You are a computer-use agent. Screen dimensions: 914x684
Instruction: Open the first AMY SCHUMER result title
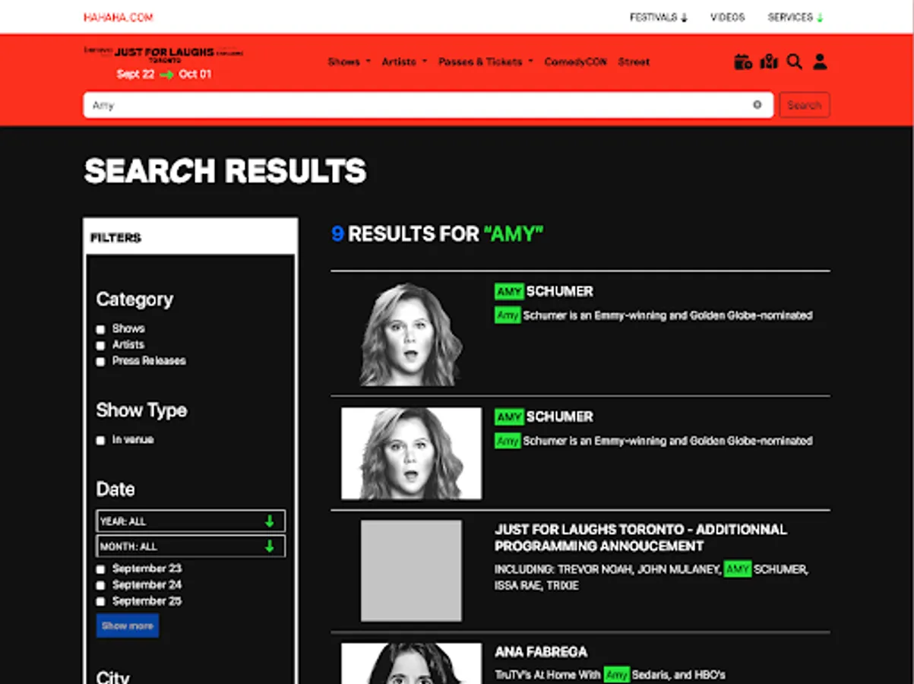[x=544, y=291]
